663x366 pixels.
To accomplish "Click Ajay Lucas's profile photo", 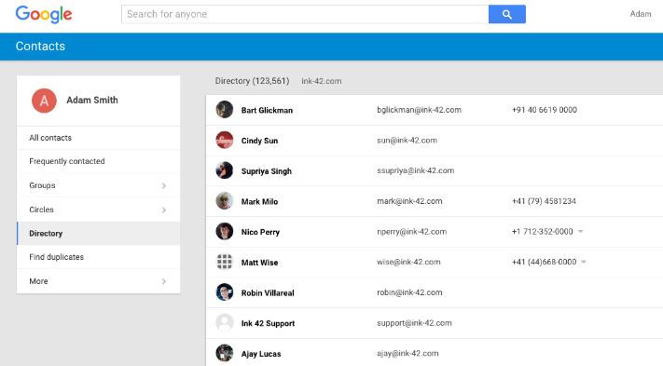I will tap(225, 353).
